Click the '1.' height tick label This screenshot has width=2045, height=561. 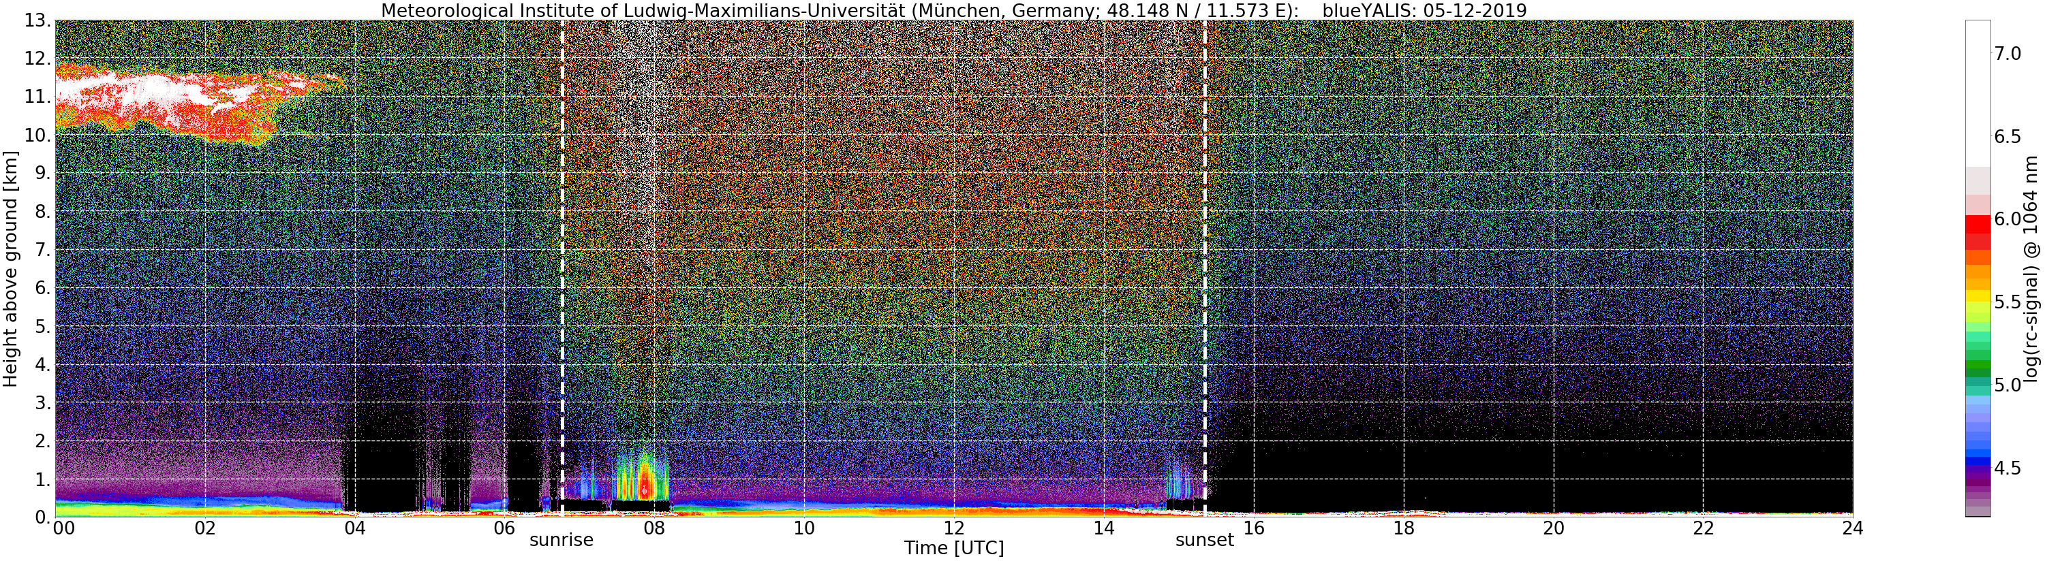point(43,479)
